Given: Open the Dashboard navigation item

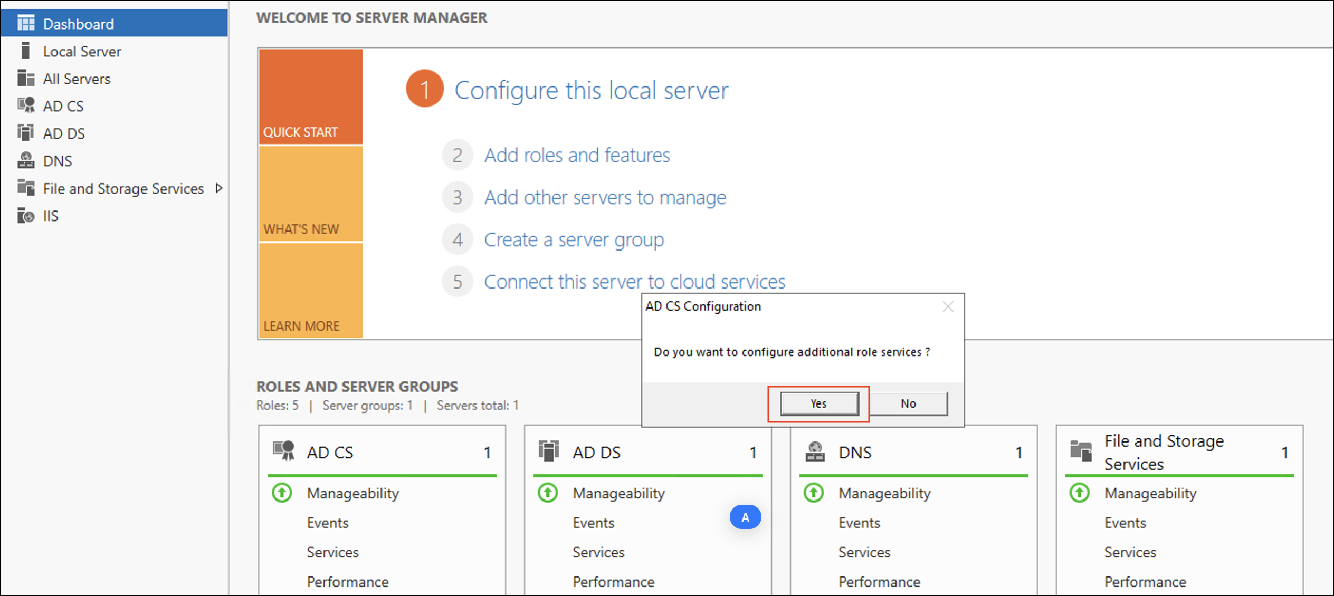Looking at the screenshot, I should (x=78, y=24).
